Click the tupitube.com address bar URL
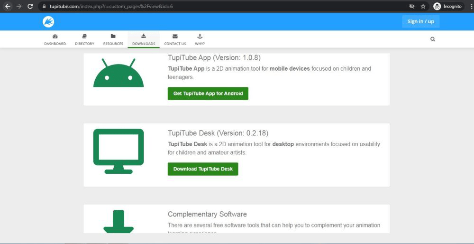 [x=111, y=6]
